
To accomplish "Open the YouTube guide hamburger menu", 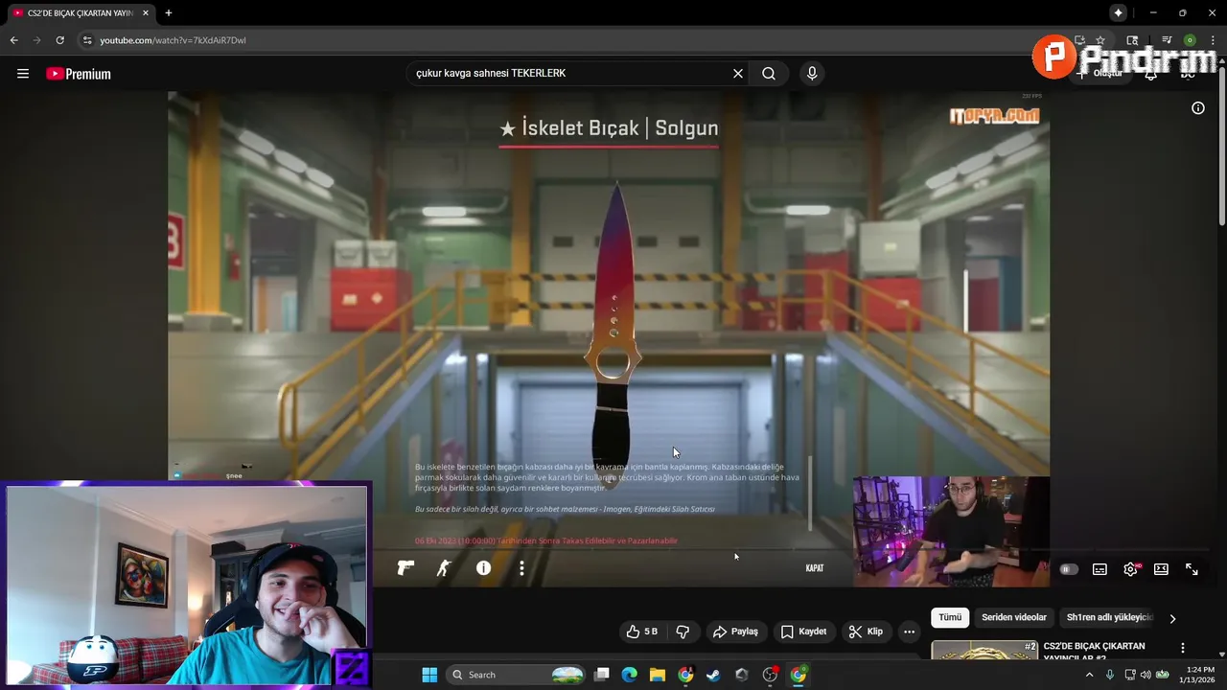I will tap(23, 74).
